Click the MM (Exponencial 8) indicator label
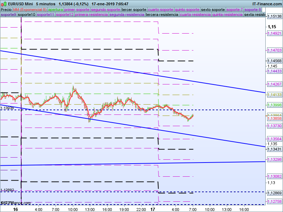 (30, 10)
